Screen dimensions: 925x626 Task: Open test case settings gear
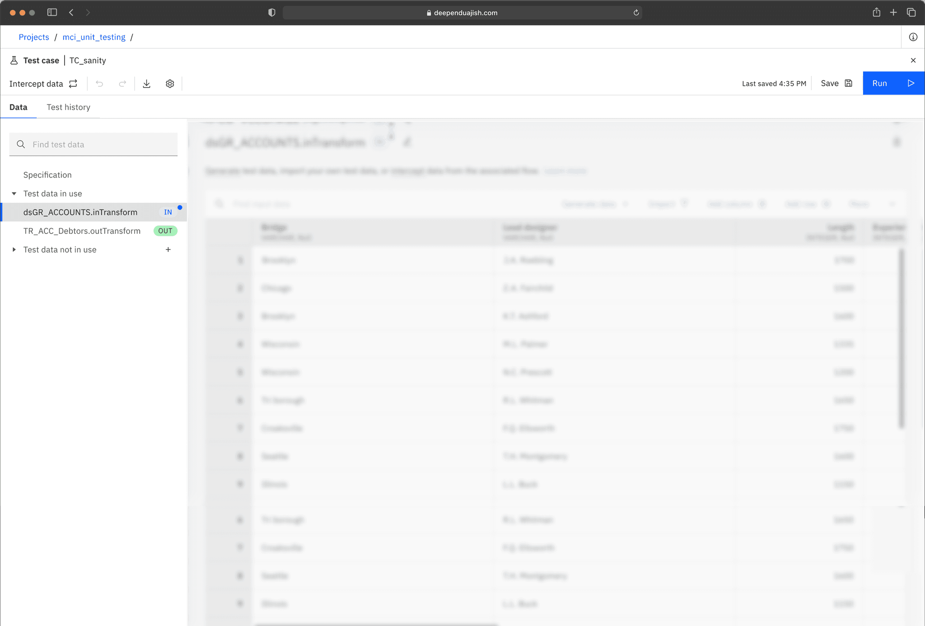point(170,84)
